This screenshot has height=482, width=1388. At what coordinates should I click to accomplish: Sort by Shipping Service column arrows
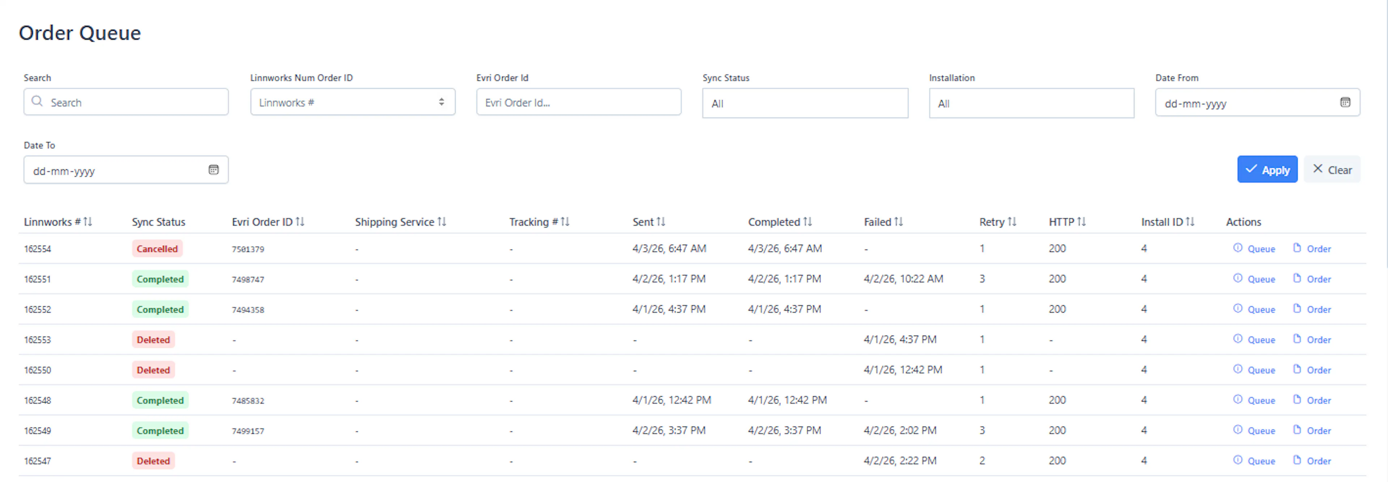[x=442, y=222]
